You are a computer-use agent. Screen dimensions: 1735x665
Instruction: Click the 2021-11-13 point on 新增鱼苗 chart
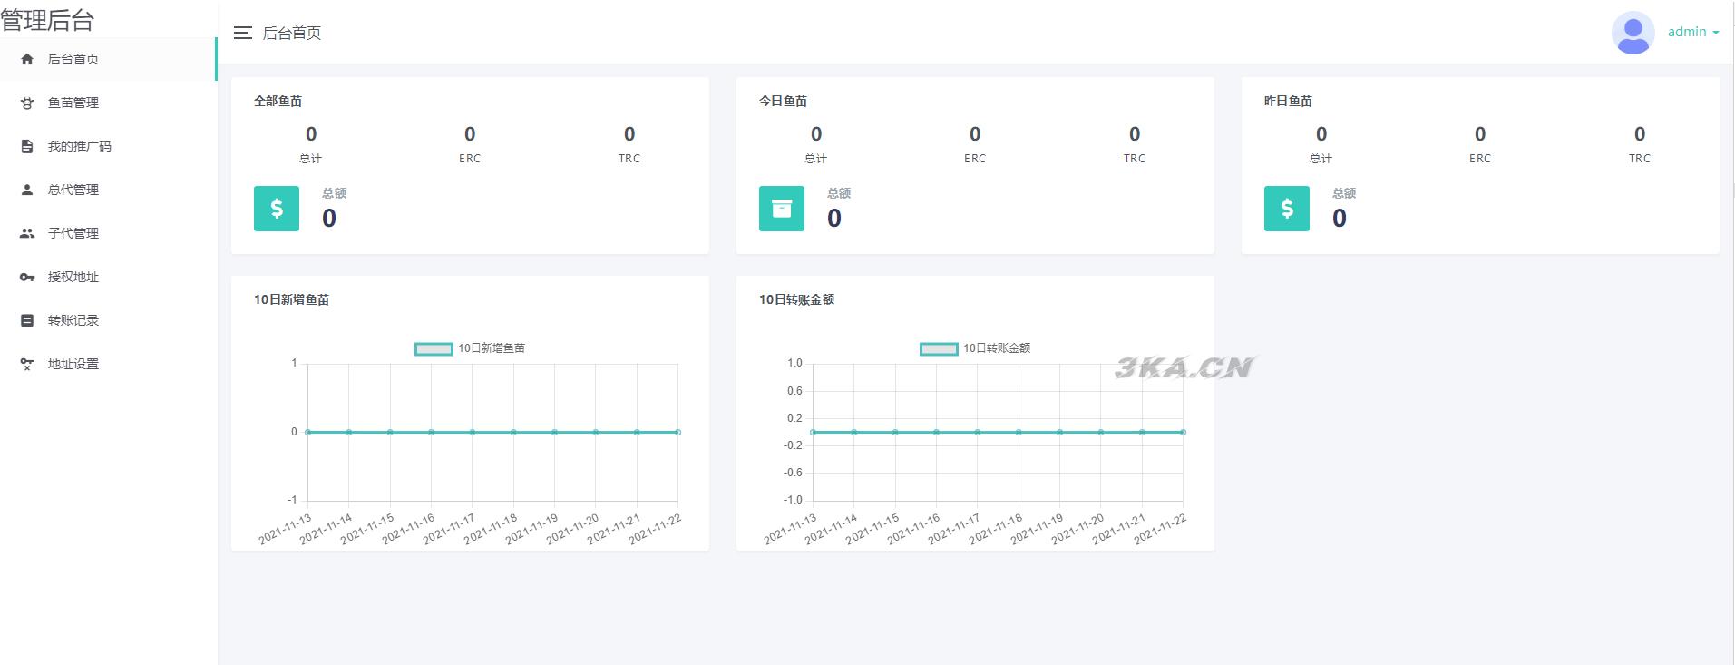coord(307,432)
